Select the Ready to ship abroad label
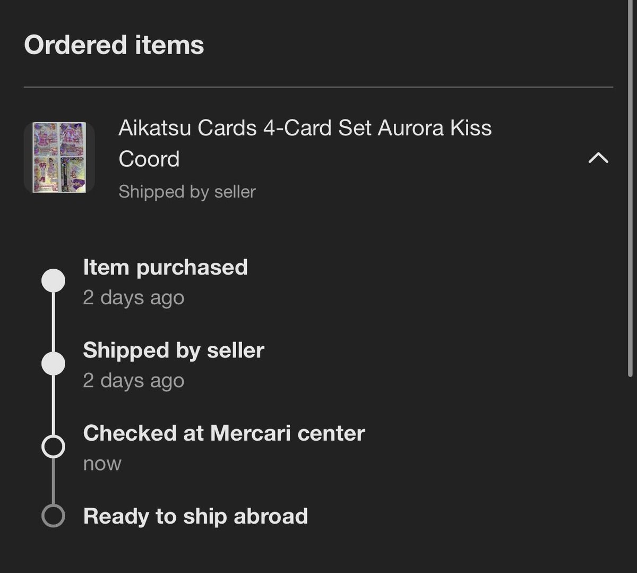Screen dimensions: 637x573 [x=196, y=516]
